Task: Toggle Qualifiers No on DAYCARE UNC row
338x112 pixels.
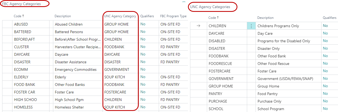Action: point(325,33)
